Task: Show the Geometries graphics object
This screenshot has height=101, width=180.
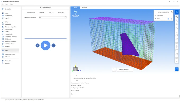Action: pos(155,16)
